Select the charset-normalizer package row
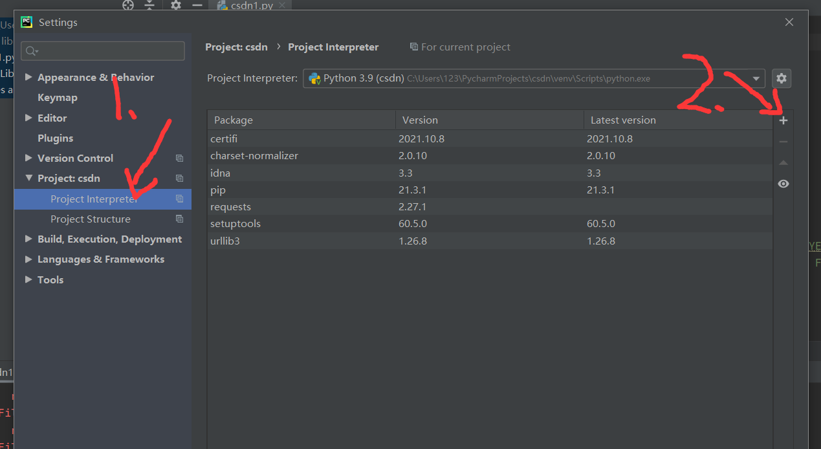 [490, 156]
